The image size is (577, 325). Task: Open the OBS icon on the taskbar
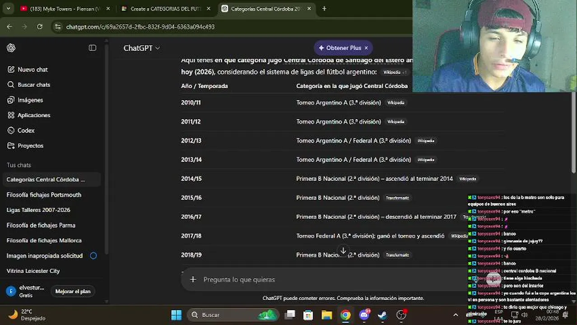(x=401, y=315)
